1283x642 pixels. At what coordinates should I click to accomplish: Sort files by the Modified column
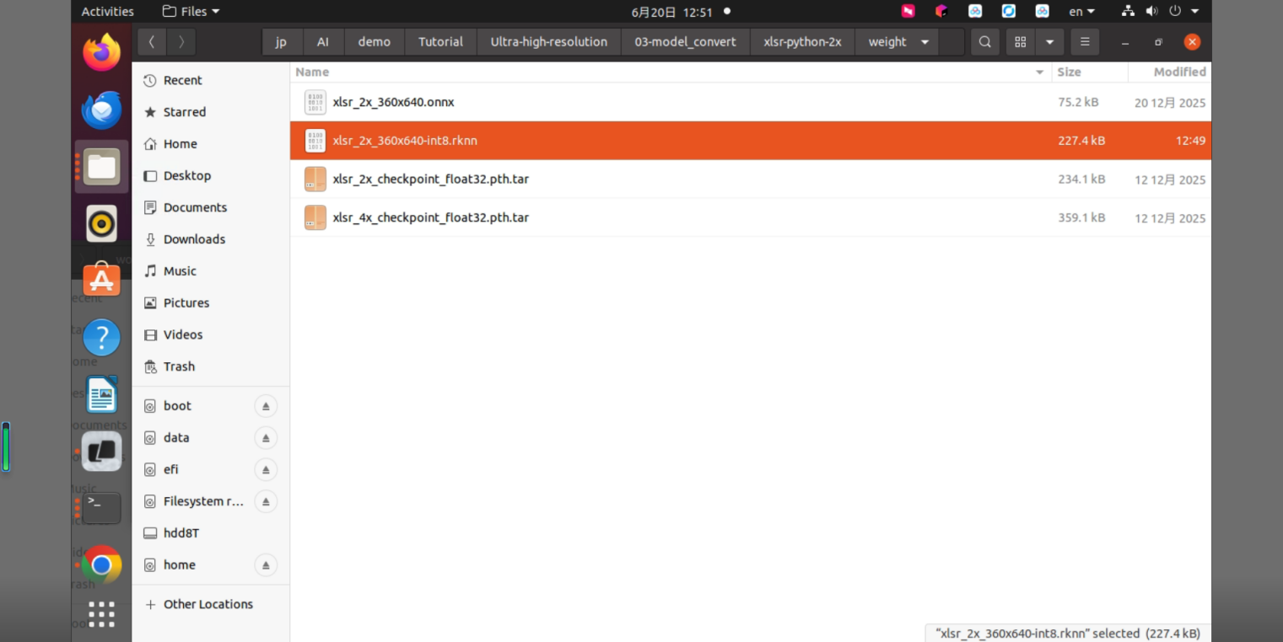(x=1170, y=72)
